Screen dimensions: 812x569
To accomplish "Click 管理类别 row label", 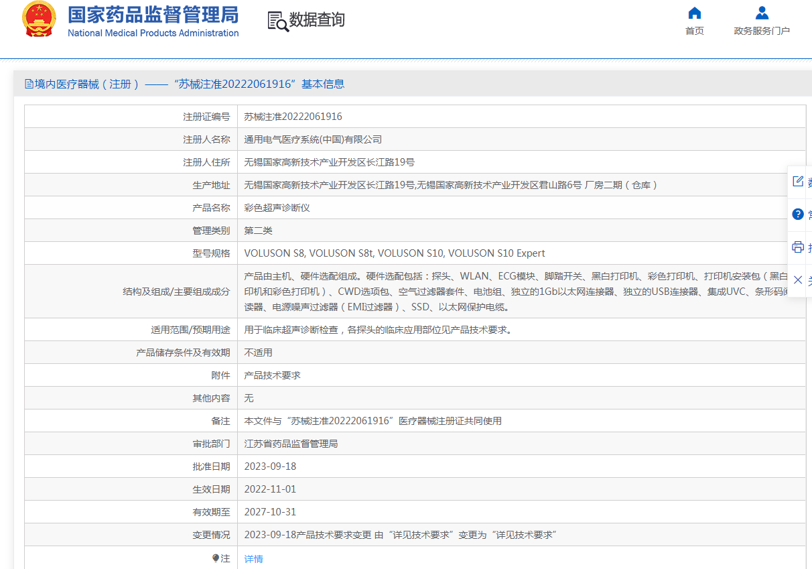I will pyautogui.click(x=211, y=231).
